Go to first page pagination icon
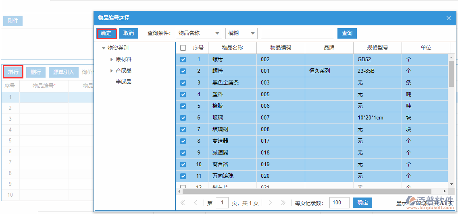Screen dimensions: 458x214 click(183, 203)
